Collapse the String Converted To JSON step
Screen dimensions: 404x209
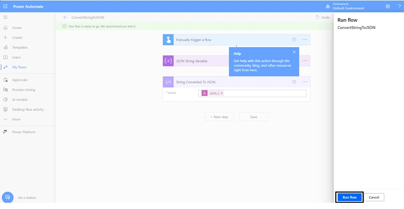[x=236, y=82]
